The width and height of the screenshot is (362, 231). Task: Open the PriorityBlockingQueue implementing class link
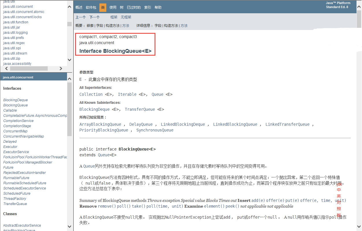pos(104,130)
